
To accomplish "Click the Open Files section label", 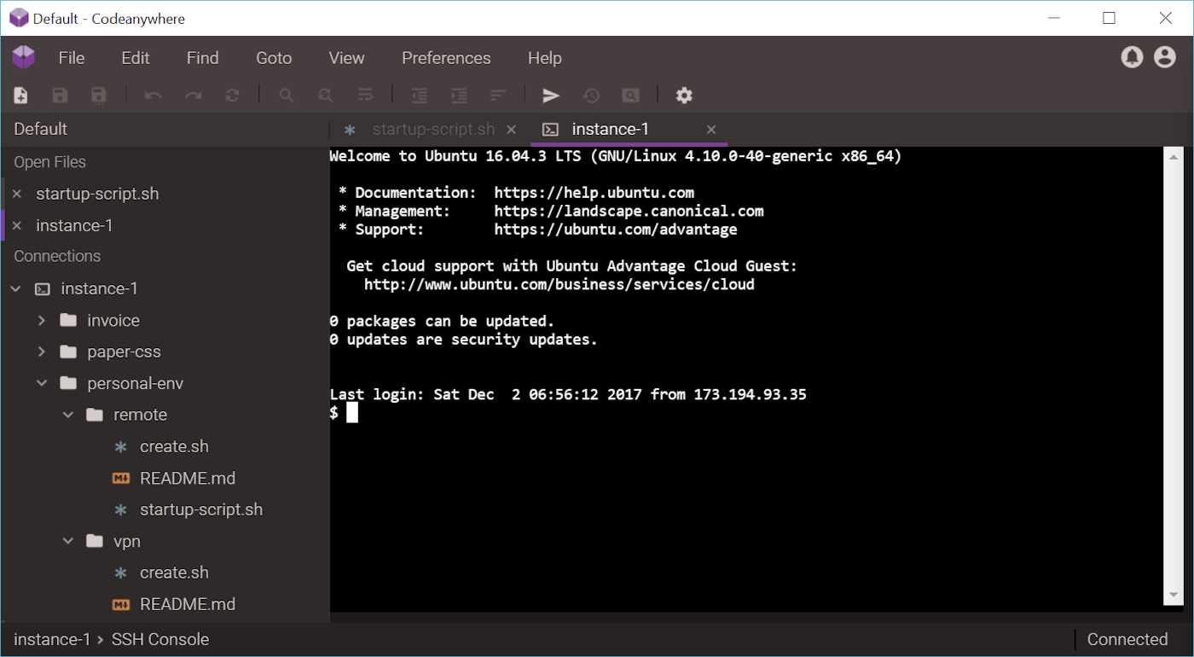I will pyautogui.click(x=49, y=162).
